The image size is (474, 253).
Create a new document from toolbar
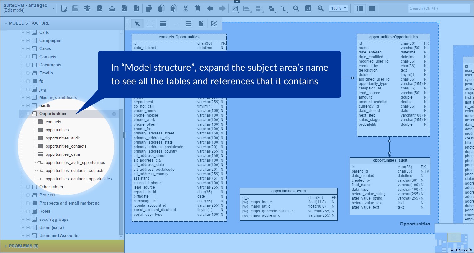[64, 8]
